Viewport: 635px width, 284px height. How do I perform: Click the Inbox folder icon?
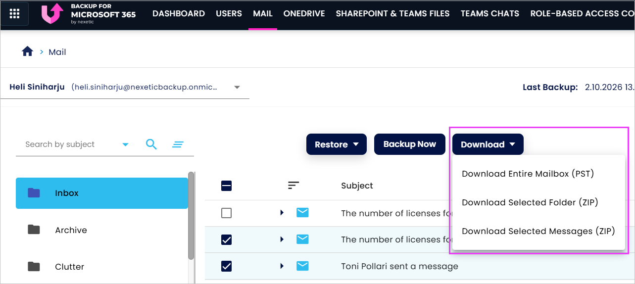(x=34, y=193)
